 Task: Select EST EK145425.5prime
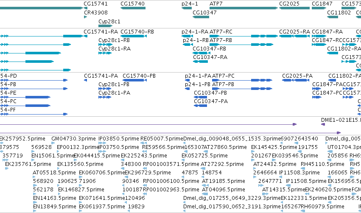274,147
